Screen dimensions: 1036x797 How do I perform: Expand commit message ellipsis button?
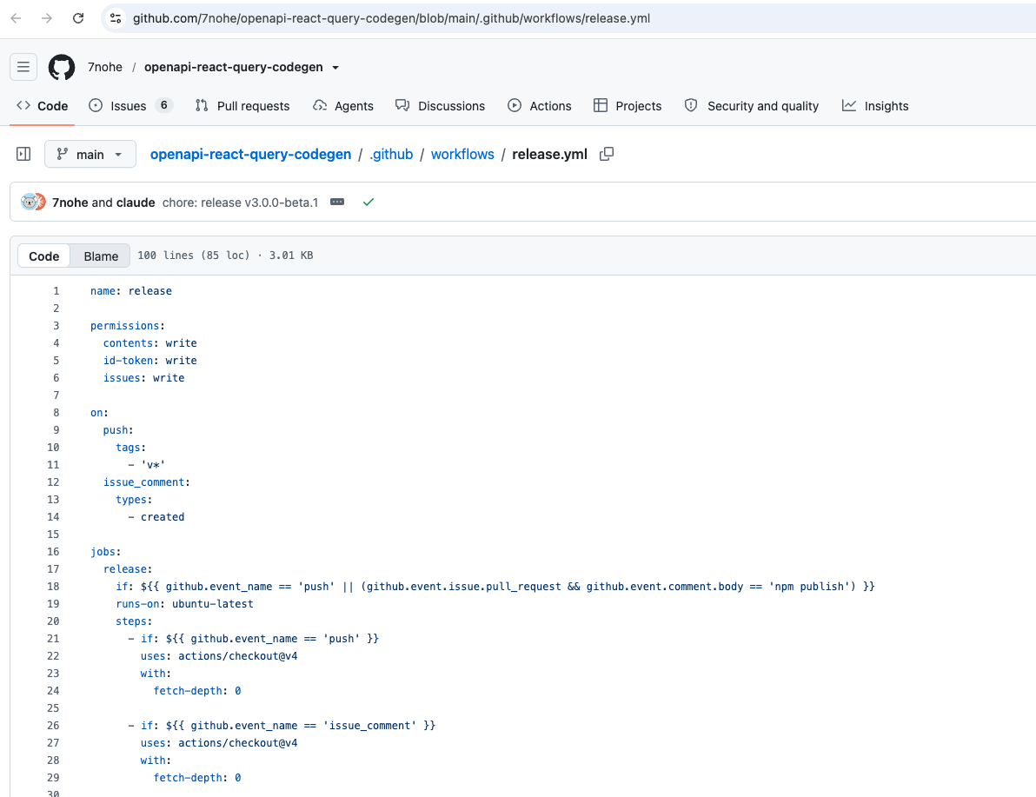click(337, 202)
